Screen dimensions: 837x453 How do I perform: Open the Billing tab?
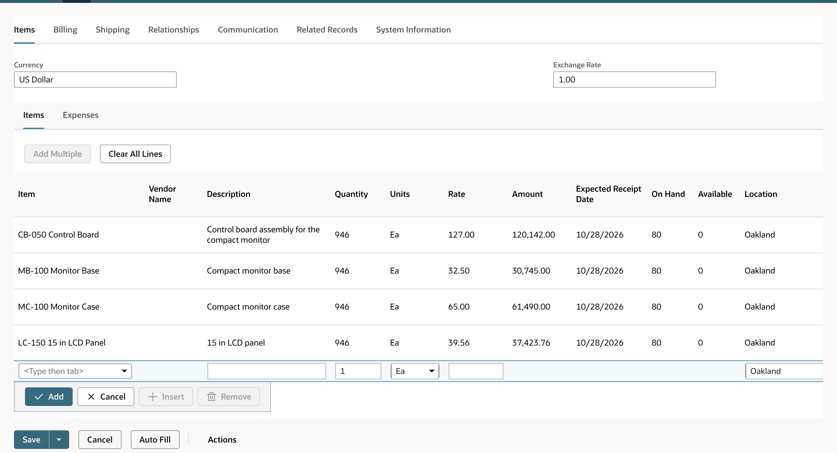click(x=65, y=30)
